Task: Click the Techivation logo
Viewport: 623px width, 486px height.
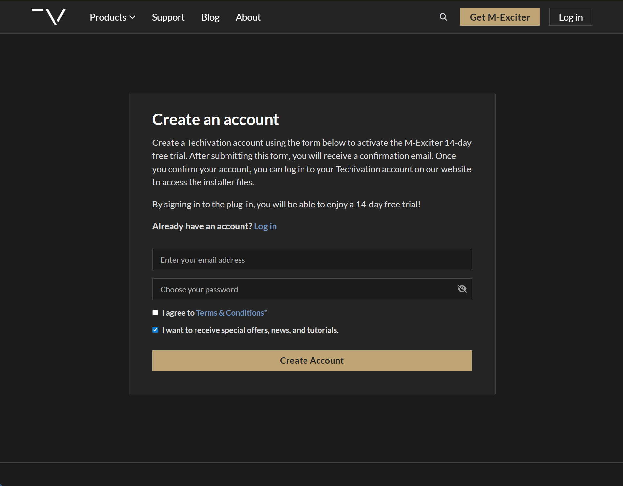Action: 49,17
